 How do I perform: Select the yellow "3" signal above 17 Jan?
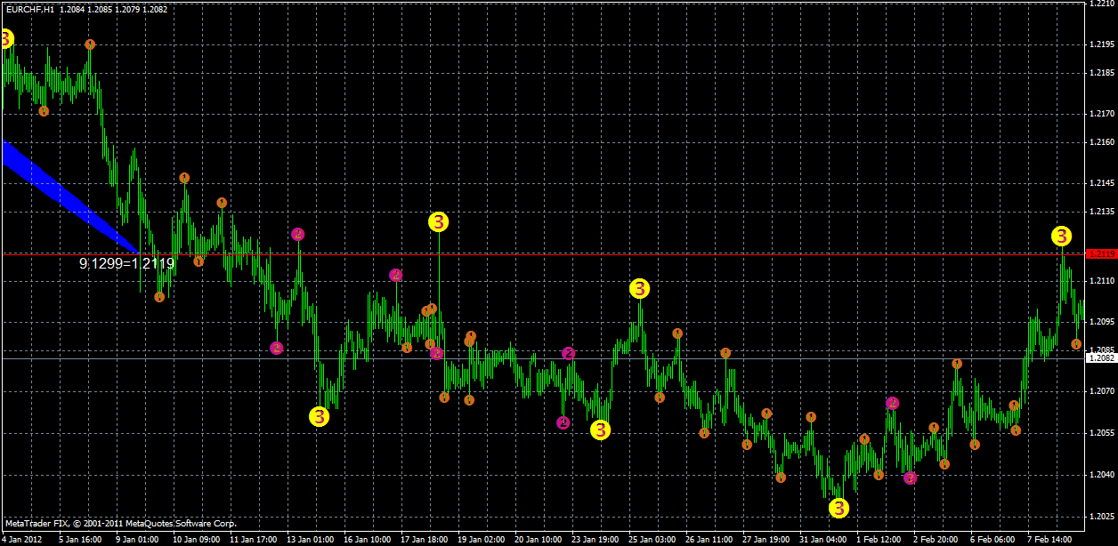click(x=437, y=222)
